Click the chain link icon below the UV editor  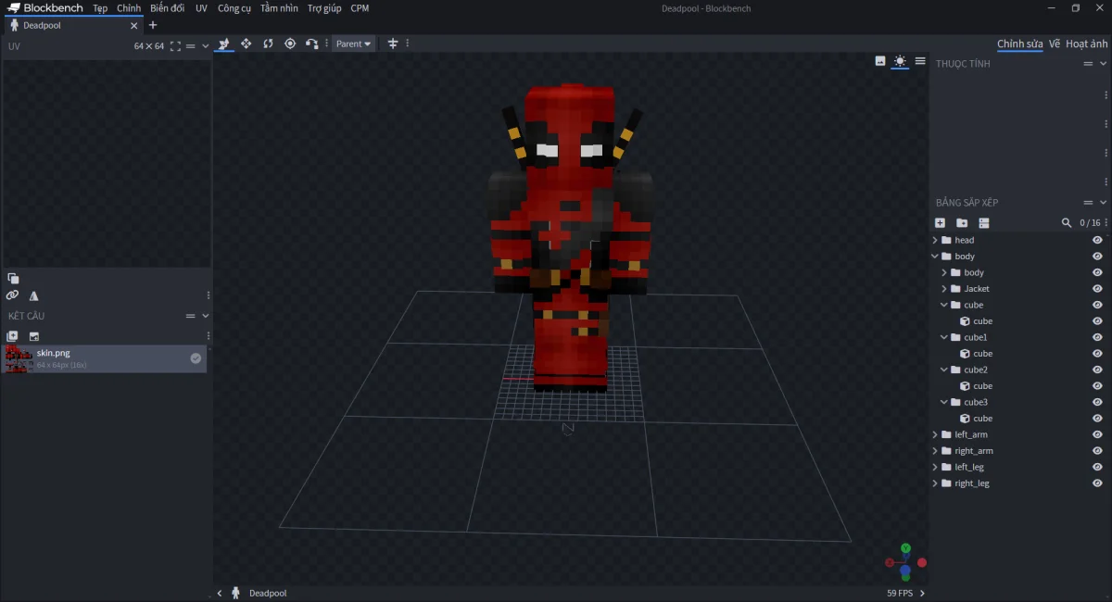pos(12,295)
